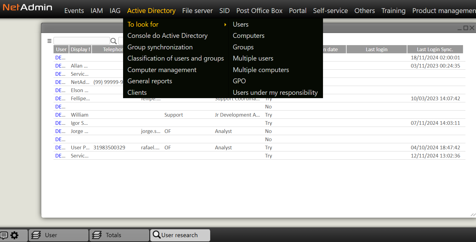Click the user search input field
This screenshot has width=476, height=242.
[82, 41]
